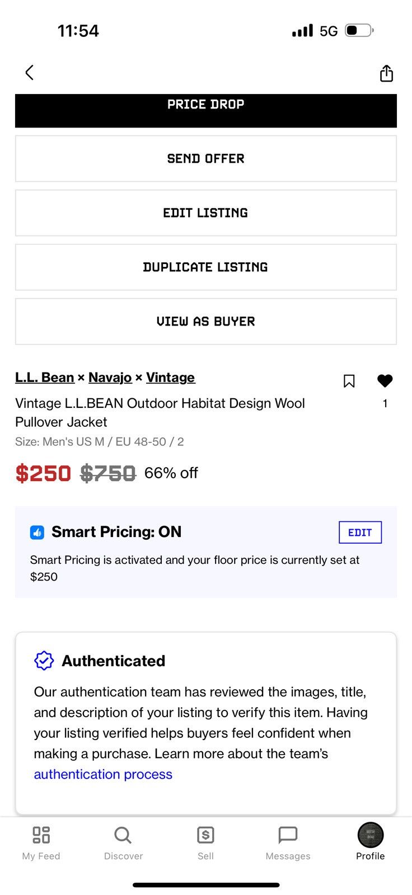Tap View As Buyer button
The width and height of the screenshot is (412, 895).
[x=206, y=322]
